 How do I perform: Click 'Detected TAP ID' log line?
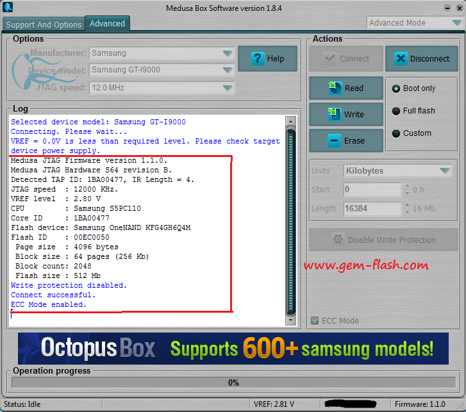tap(103, 179)
